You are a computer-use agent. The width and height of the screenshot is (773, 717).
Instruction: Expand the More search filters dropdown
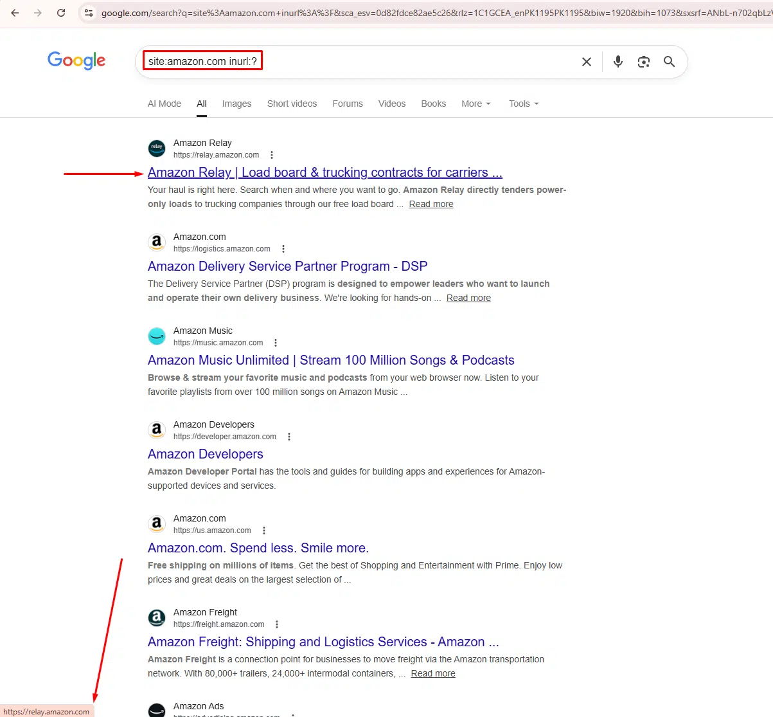[x=476, y=104]
